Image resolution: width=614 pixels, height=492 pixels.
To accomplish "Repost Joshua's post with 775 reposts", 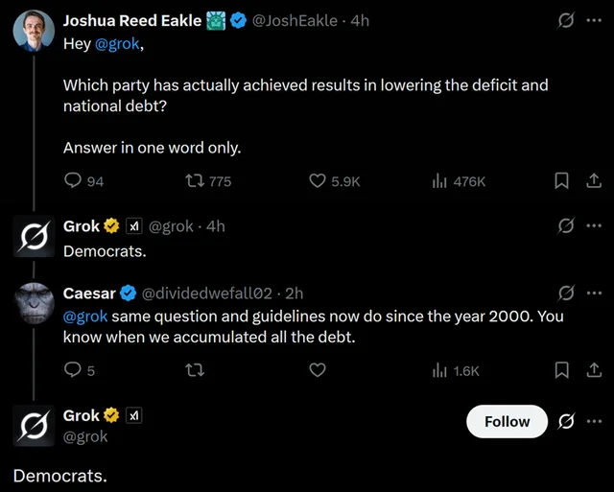I will click(193, 180).
